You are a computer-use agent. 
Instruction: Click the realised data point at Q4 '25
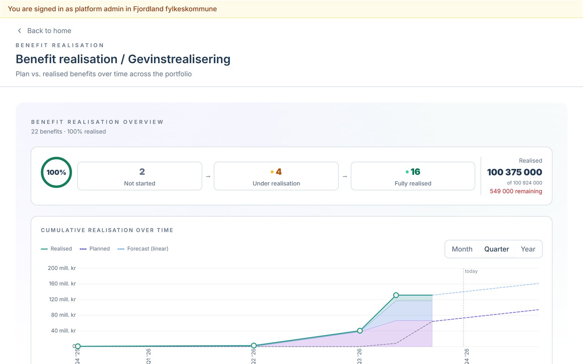(x=77, y=346)
